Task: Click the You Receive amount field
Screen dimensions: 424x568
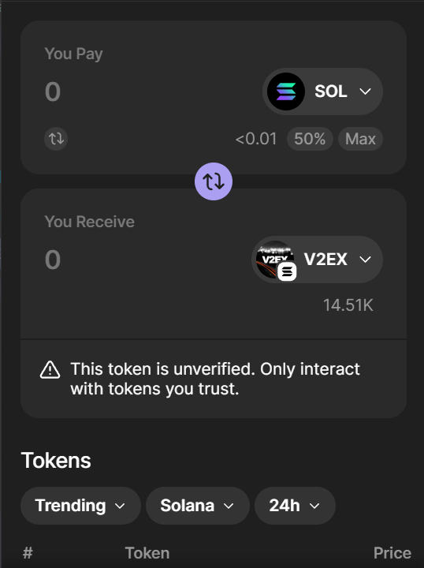Action: (x=145, y=260)
